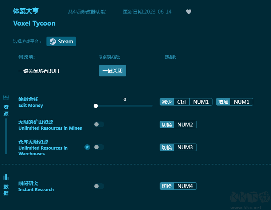This screenshot has height=210, width=271.
Task: Click the Steam logo icon
Action: click(x=53, y=42)
